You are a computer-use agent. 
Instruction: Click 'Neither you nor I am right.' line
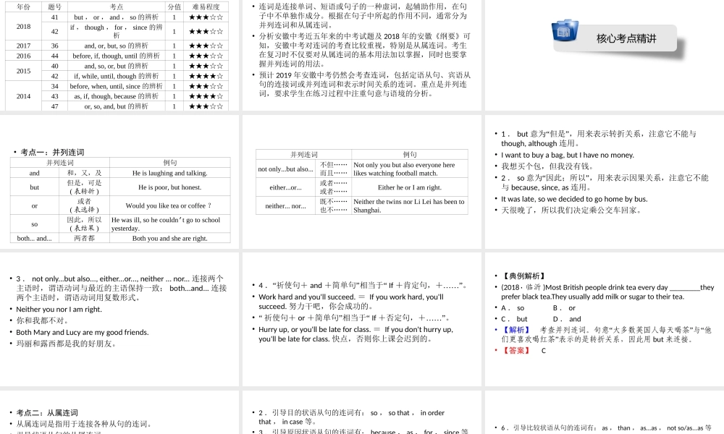(59, 309)
